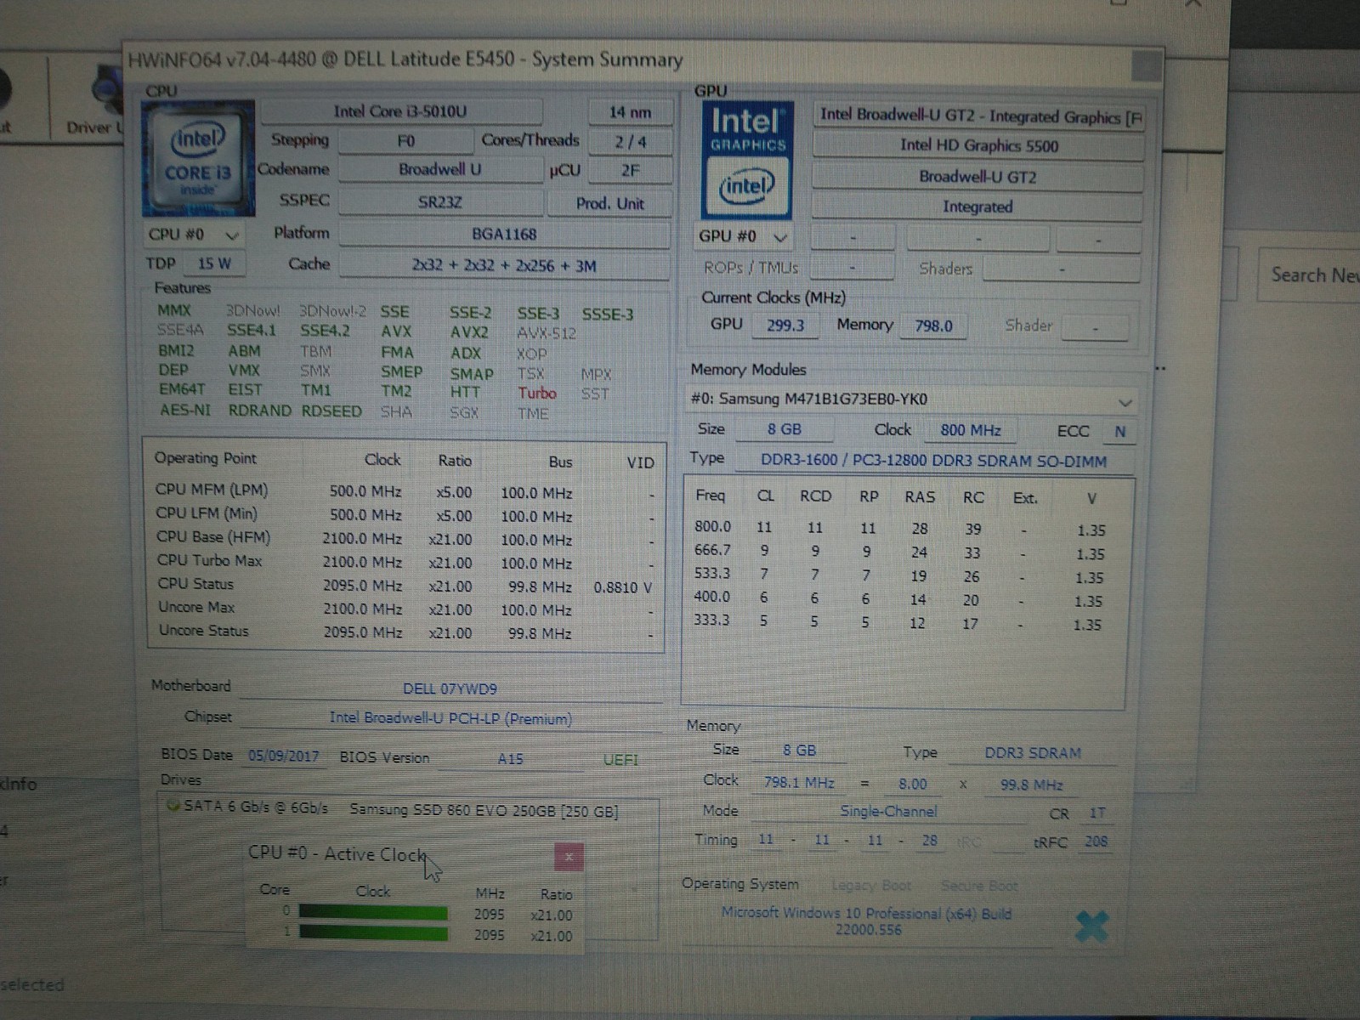Click the CR value 1T
This screenshot has width=1360, height=1020.
point(1097,813)
